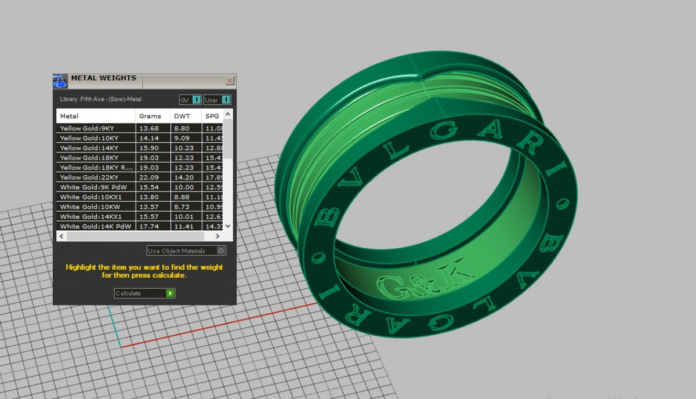Enable Use Object Materials option
The height and width of the screenshot is (399, 696).
click(220, 251)
